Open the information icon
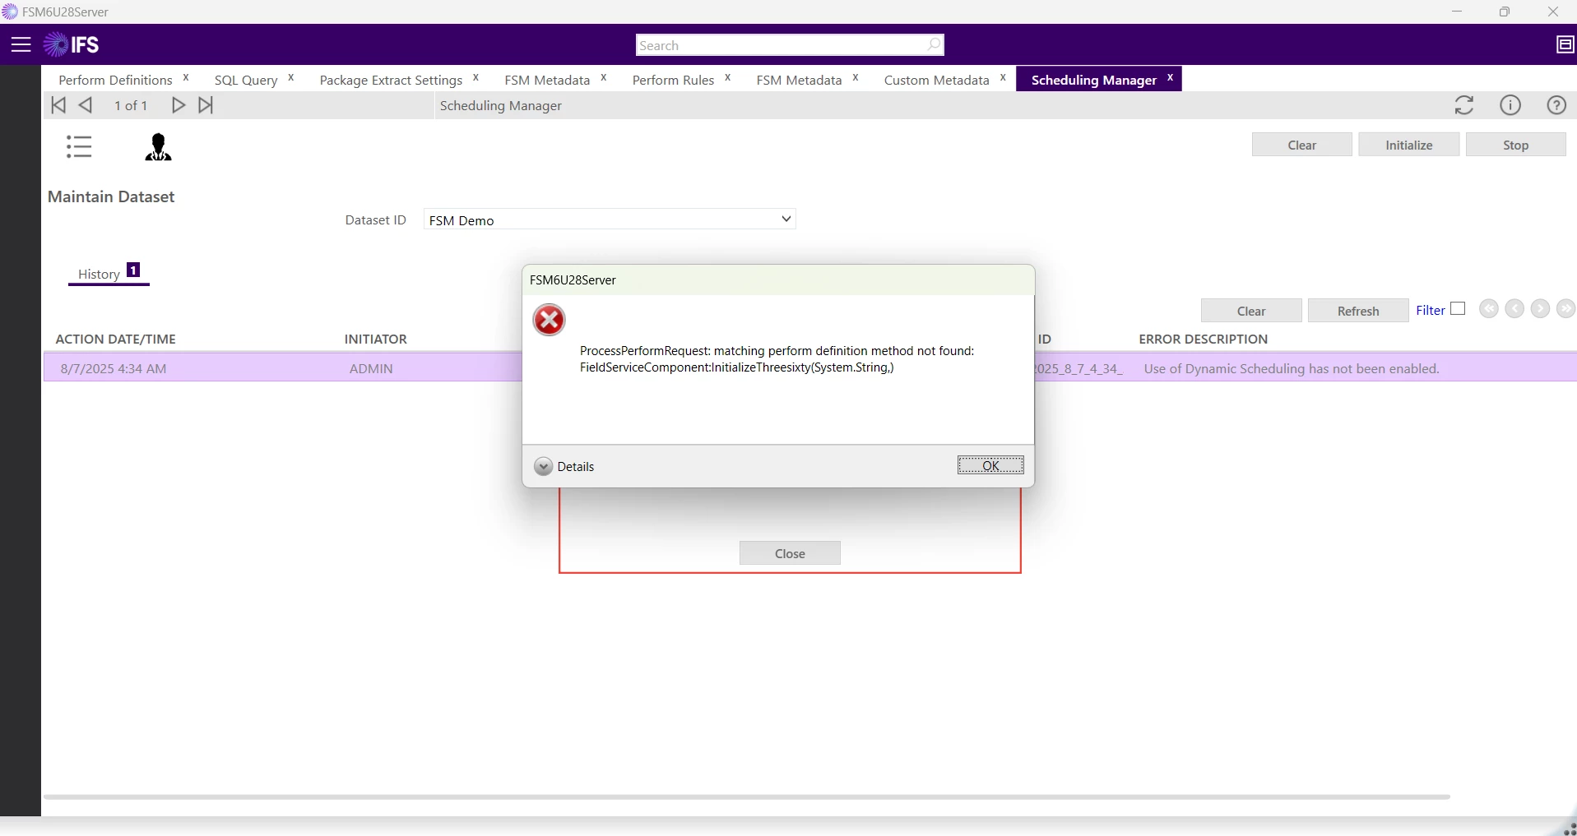 (x=1510, y=105)
